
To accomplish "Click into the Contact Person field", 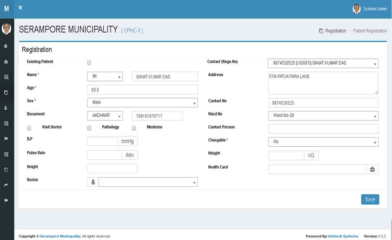I will pyautogui.click(x=323, y=129).
